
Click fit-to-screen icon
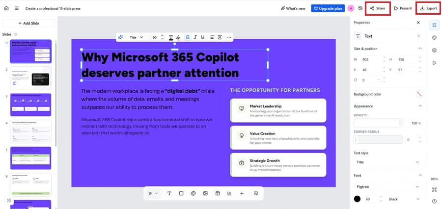[x=434, y=189]
